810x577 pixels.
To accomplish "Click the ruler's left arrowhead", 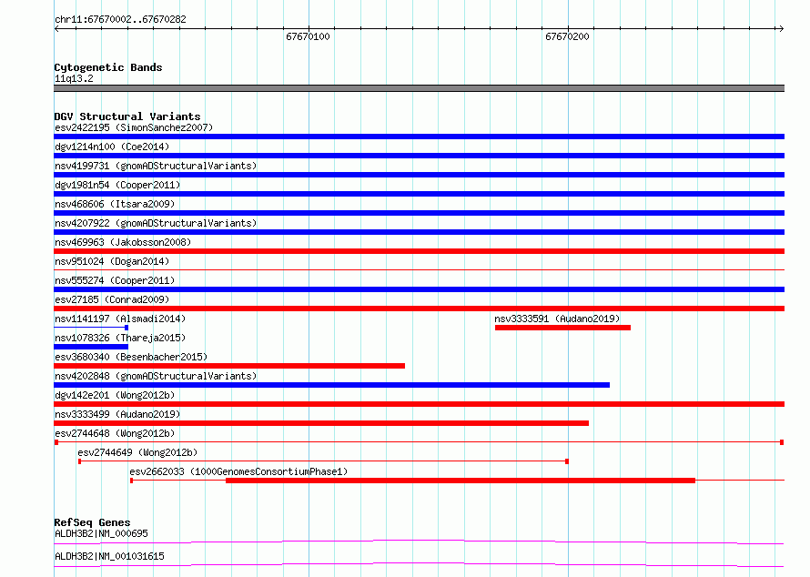I will [57, 28].
